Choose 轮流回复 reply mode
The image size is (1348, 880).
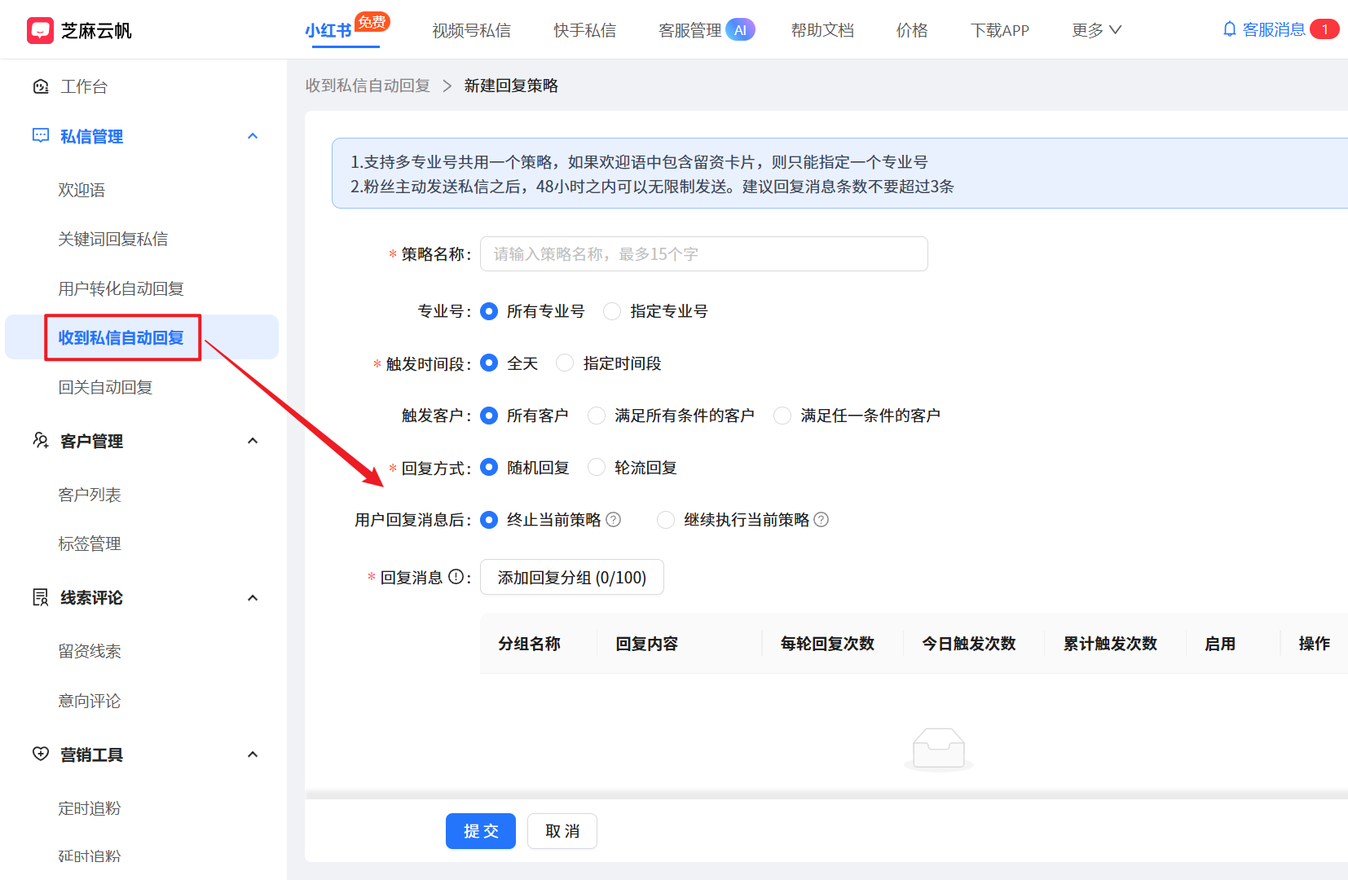597,468
